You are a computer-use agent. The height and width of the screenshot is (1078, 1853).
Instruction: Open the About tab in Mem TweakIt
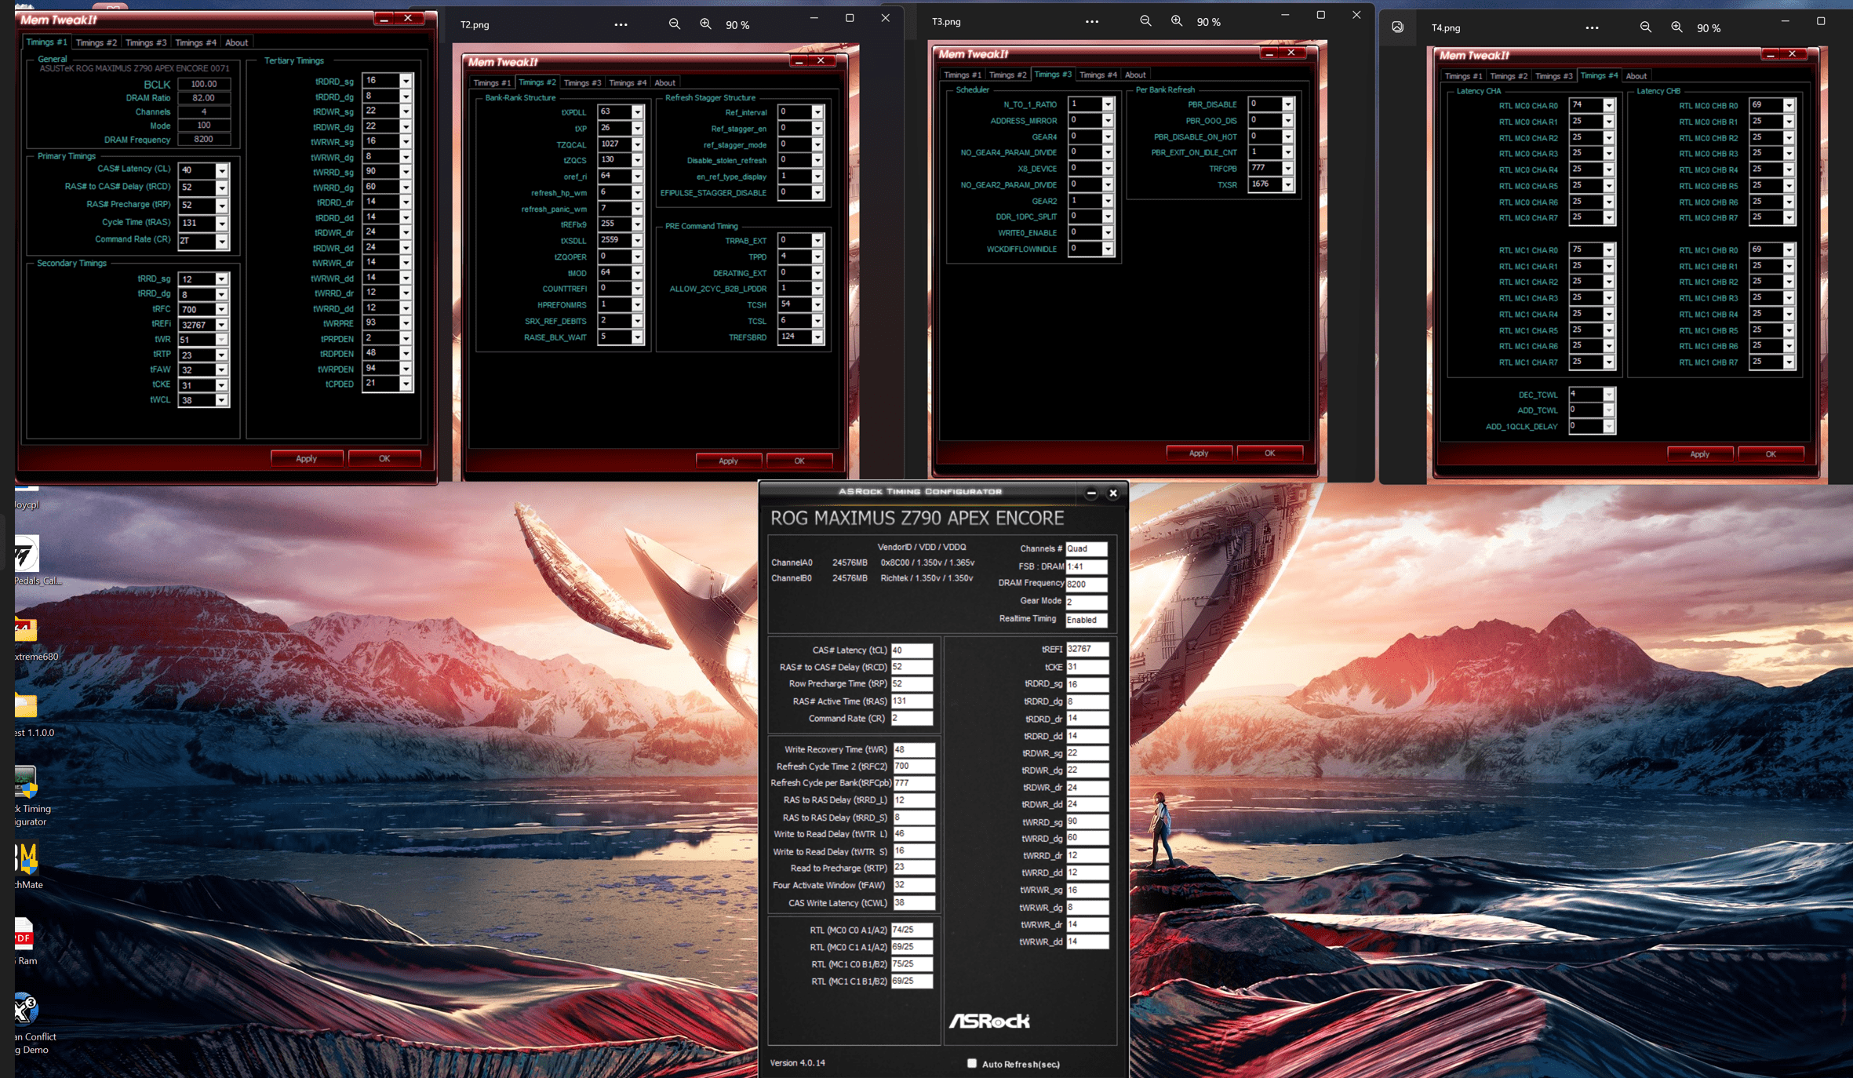(x=236, y=42)
